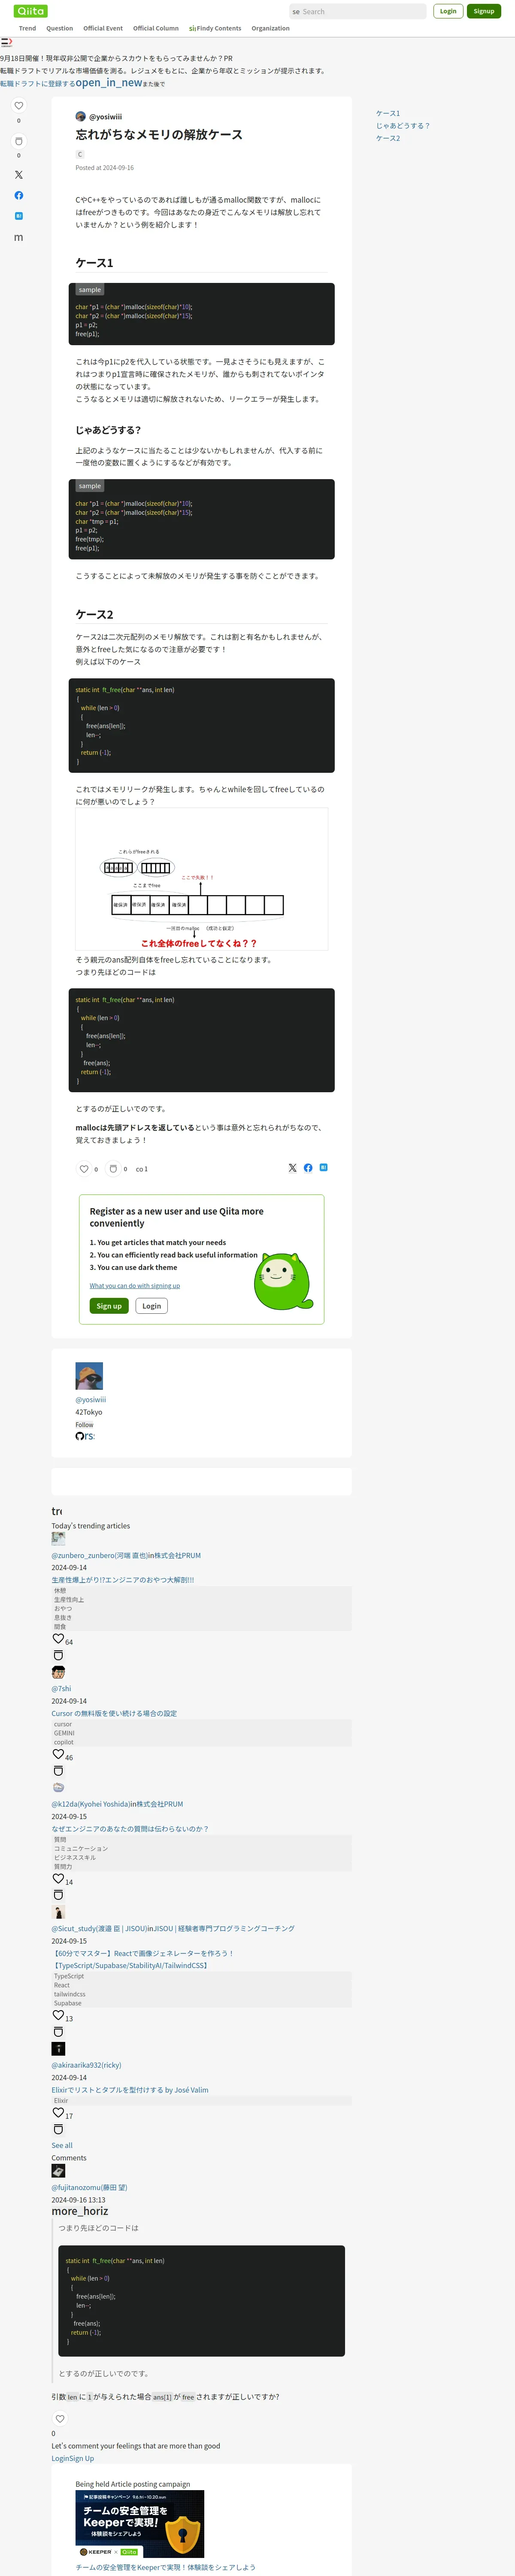The height and width of the screenshot is (2576, 515).
Task: Click the Login link under comments
Action: point(60,2458)
